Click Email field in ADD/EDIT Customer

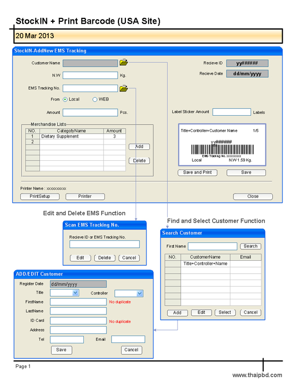click(128, 339)
